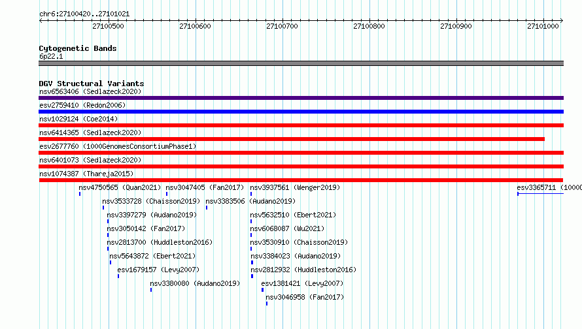Click the nsv6563406 (Sedlazeck2020) variant label
The width and height of the screenshot is (582, 329).
pyautogui.click(x=90, y=91)
